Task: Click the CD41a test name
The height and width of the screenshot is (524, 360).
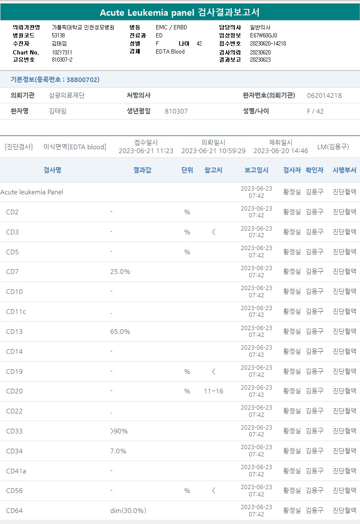Action: [16, 471]
